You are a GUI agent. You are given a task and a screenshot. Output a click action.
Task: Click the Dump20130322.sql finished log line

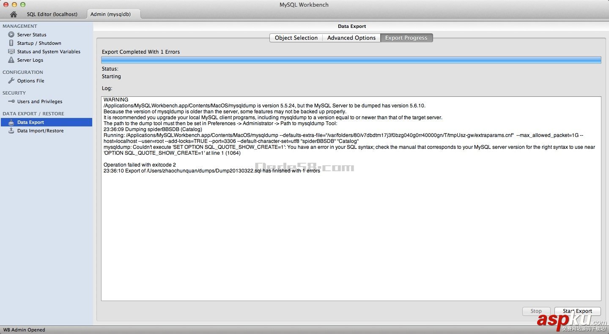click(x=212, y=171)
